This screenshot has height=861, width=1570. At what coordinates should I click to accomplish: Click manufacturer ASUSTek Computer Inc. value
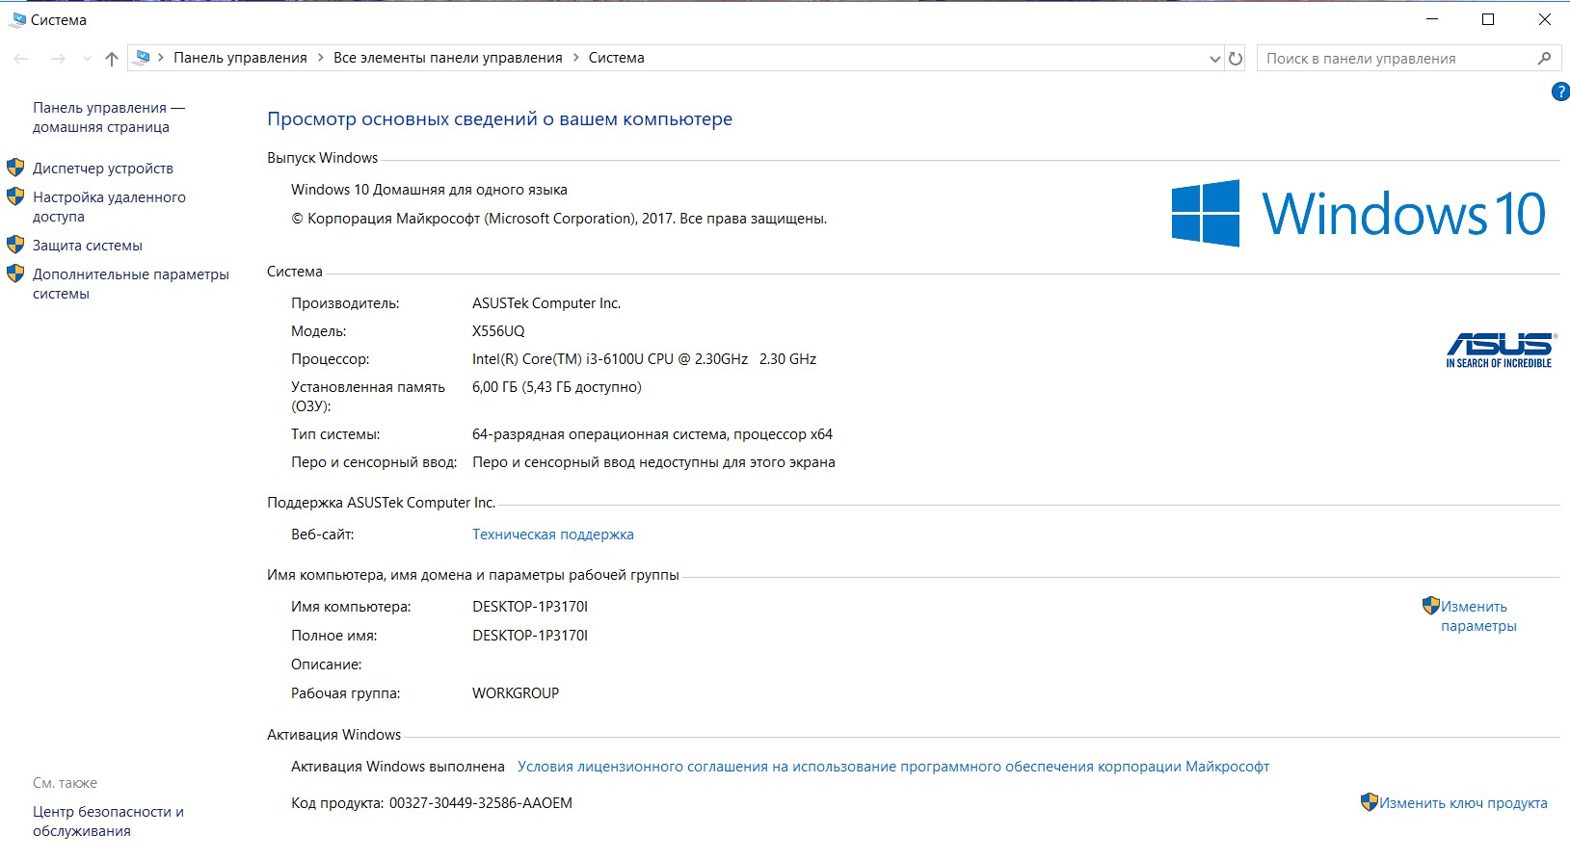[x=546, y=303]
